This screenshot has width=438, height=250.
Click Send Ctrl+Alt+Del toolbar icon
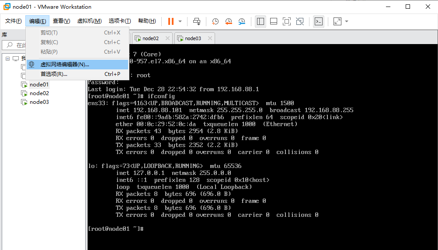pos(197,21)
